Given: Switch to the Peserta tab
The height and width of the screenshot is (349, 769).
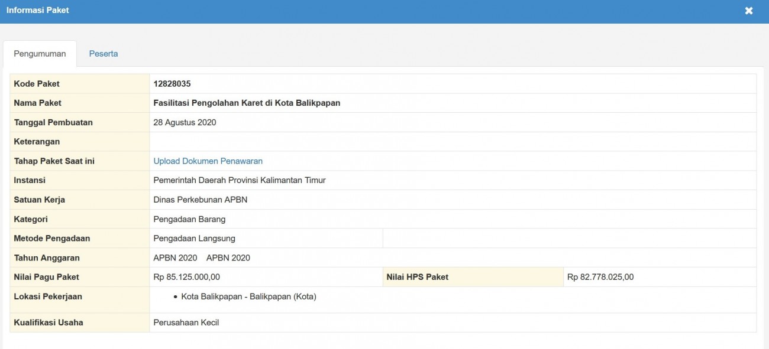Looking at the screenshot, I should [104, 54].
